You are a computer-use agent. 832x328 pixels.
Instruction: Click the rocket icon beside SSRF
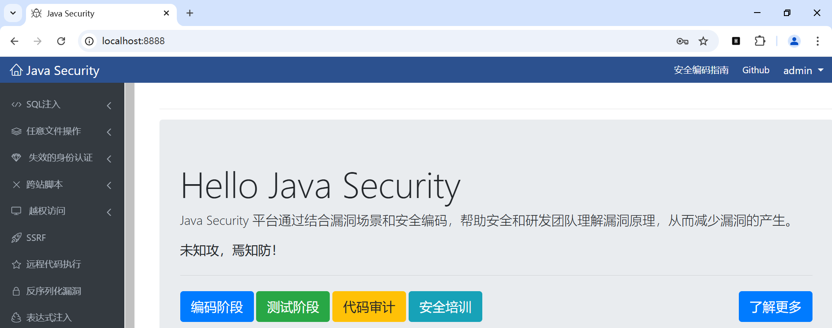coord(16,237)
